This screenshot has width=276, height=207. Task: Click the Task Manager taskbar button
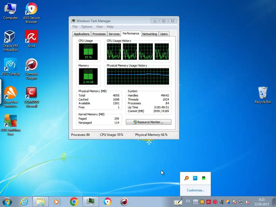[91, 202]
